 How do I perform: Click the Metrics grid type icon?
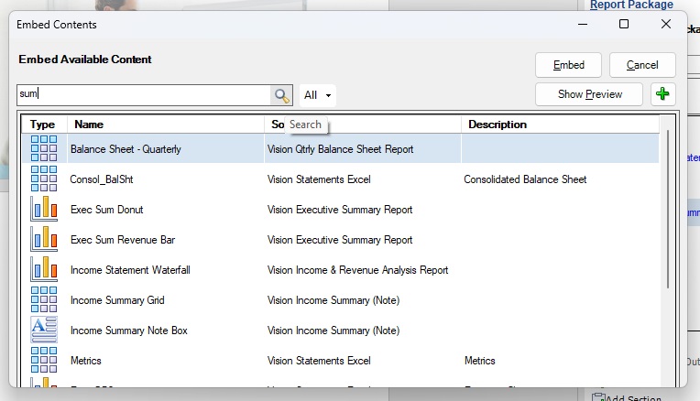44,361
